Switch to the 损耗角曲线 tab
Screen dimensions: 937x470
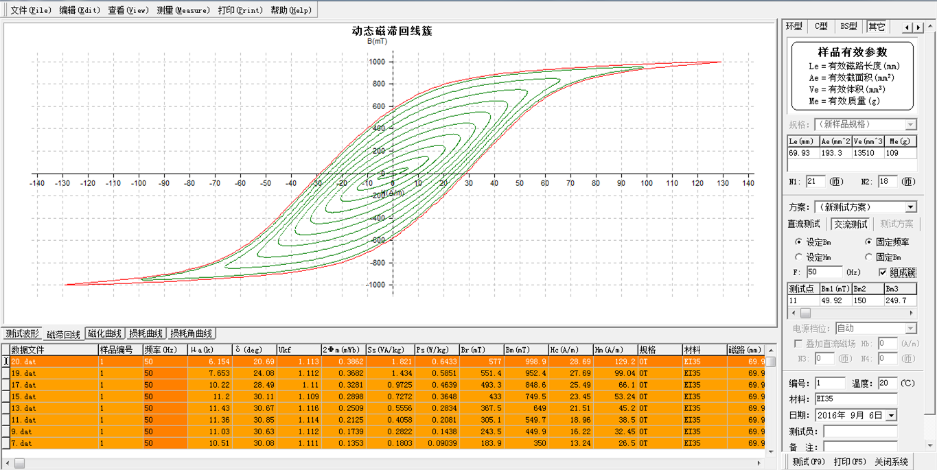click(x=192, y=333)
